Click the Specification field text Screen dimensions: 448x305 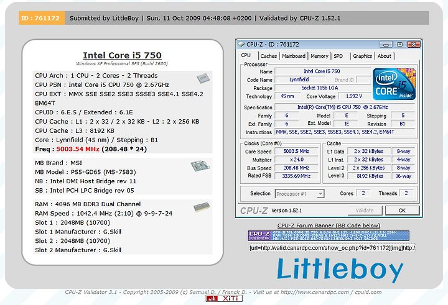tap(344, 107)
